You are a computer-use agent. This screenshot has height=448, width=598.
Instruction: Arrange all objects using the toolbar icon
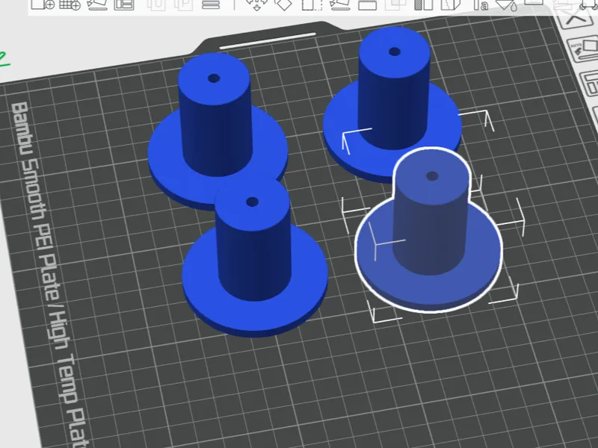[124, 4]
